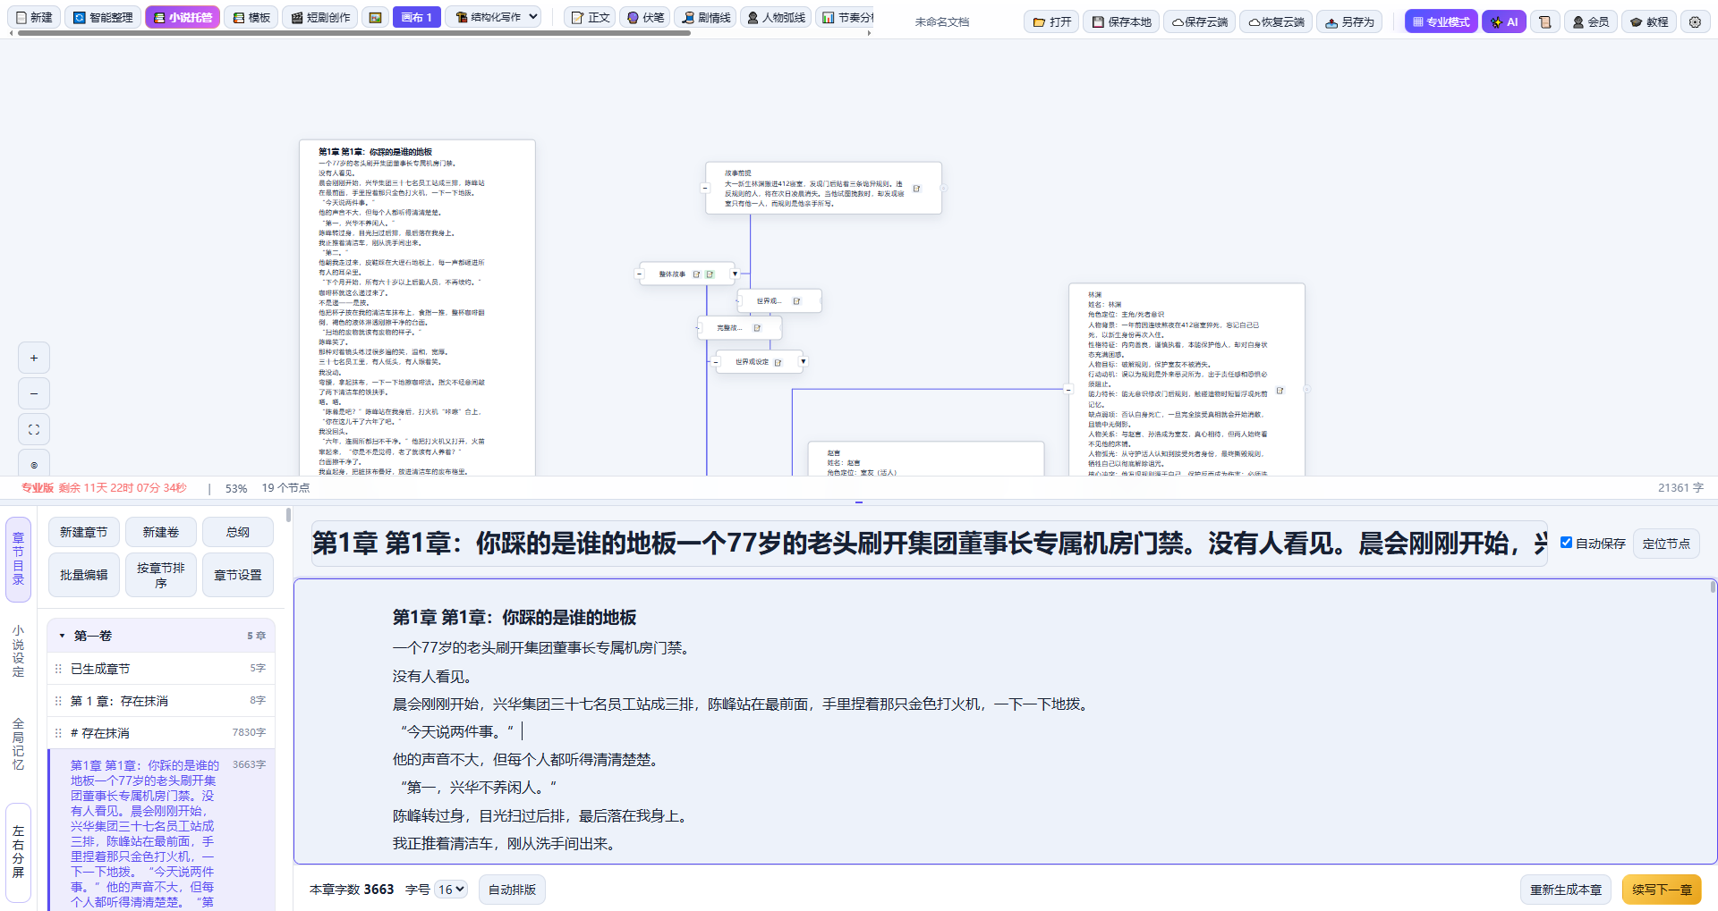Image resolution: width=1718 pixels, height=911 pixels.
Task: Open the 会员 membership button
Action: coord(1590,21)
